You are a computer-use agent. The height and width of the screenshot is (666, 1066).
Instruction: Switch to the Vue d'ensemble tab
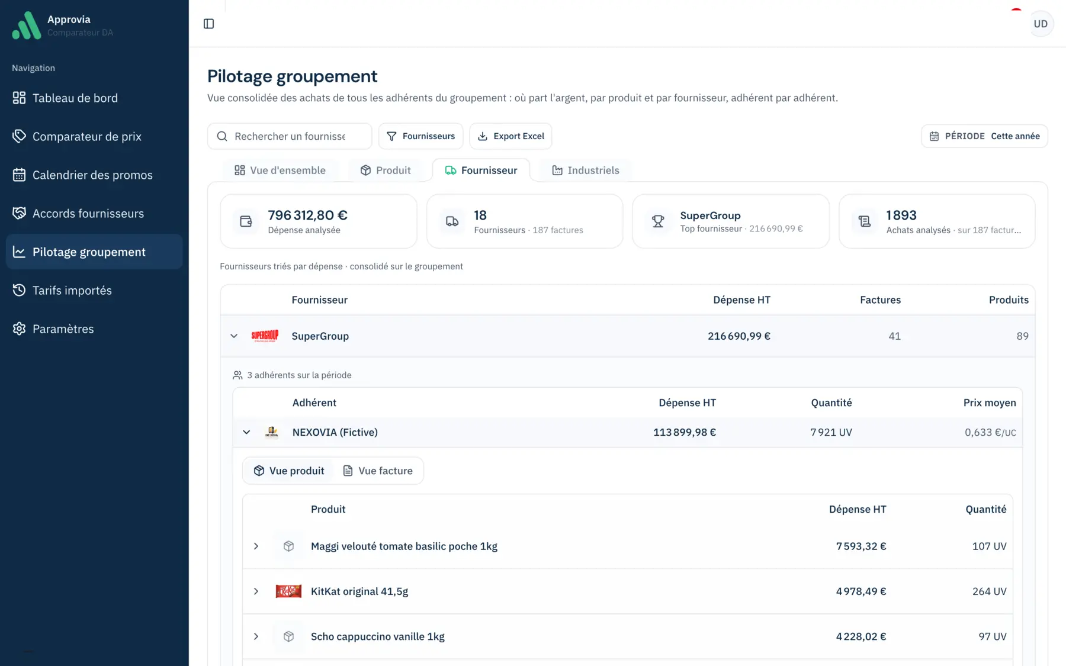pos(280,170)
